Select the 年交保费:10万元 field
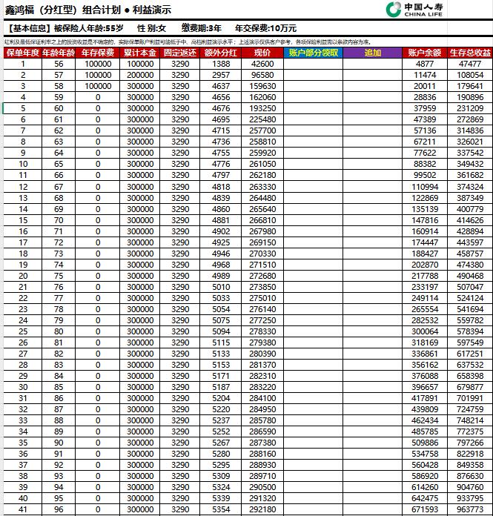Image resolution: width=493 pixels, height=516 pixels. pyautogui.click(x=265, y=28)
